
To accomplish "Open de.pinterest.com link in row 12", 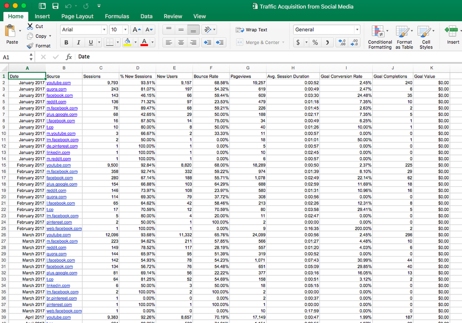I will click(62, 146).
